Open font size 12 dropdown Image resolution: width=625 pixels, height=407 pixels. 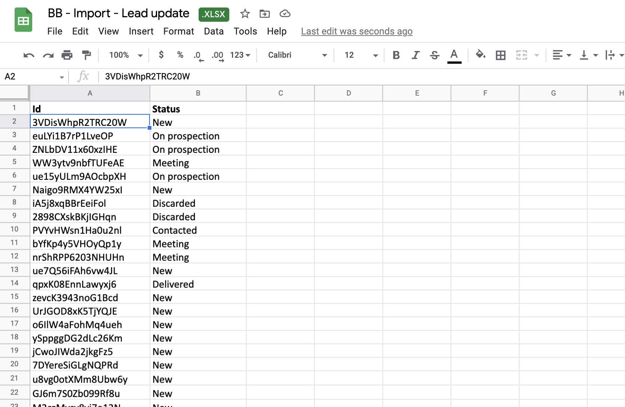361,55
